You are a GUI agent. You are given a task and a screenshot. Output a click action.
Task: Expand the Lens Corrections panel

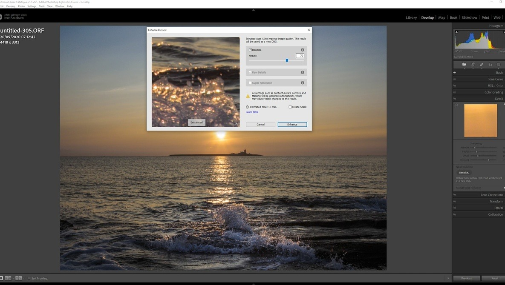(x=492, y=195)
